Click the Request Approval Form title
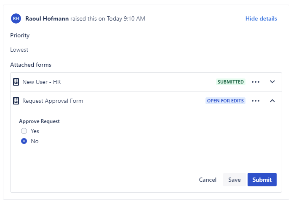This screenshot has width=296, height=209. click(53, 101)
